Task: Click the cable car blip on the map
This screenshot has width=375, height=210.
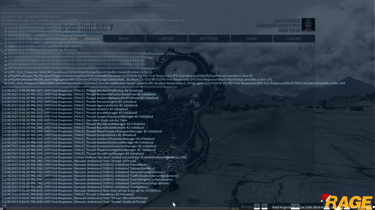Action: (175, 69)
